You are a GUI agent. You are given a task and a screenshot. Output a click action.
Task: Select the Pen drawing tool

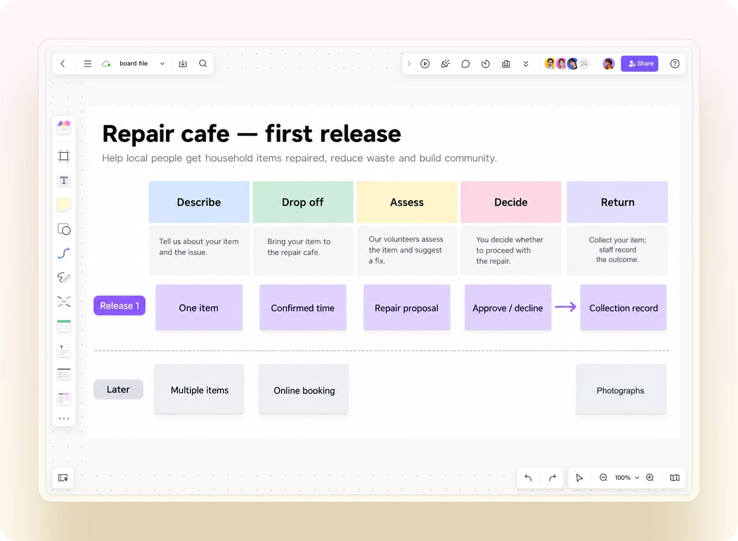tap(64, 277)
